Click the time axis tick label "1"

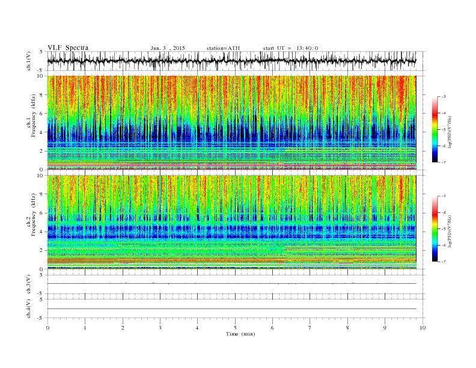coord(85,328)
